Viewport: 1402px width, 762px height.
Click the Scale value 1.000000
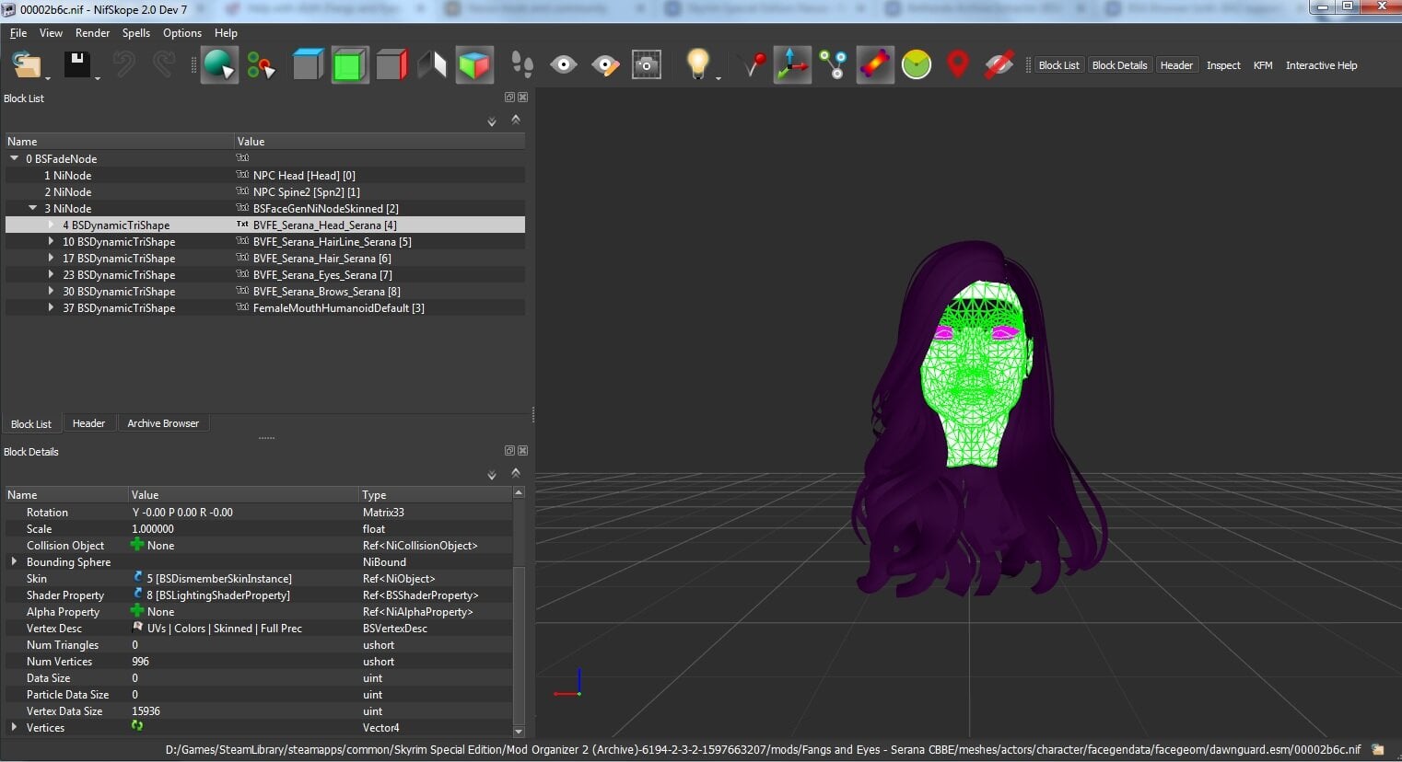tap(153, 528)
